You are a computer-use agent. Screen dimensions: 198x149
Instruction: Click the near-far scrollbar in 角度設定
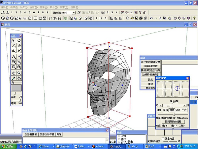[x=173, y=105]
